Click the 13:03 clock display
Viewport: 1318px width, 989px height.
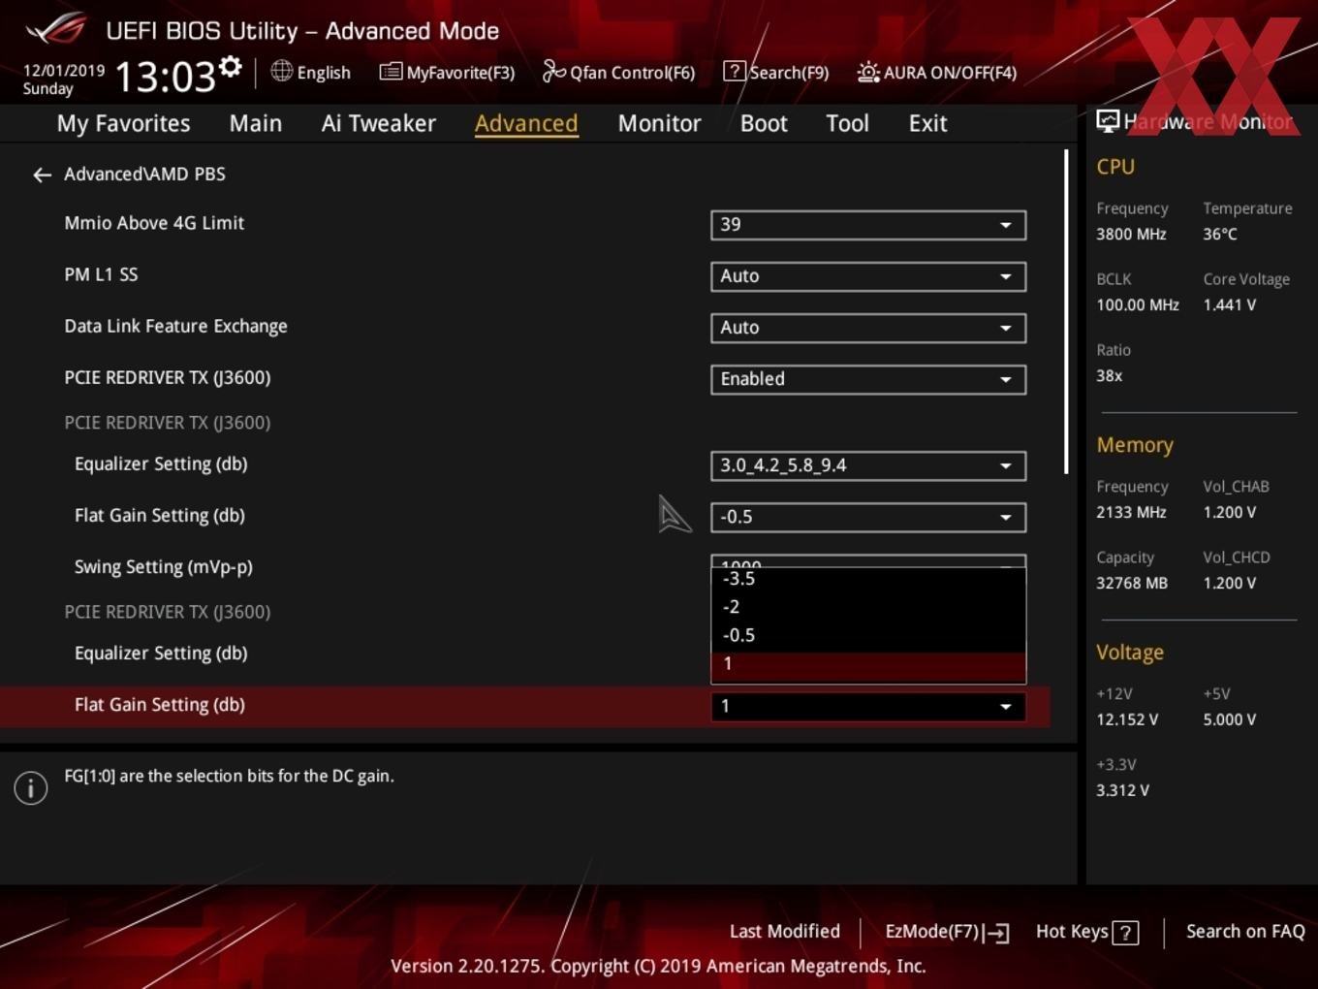pyautogui.click(x=165, y=77)
